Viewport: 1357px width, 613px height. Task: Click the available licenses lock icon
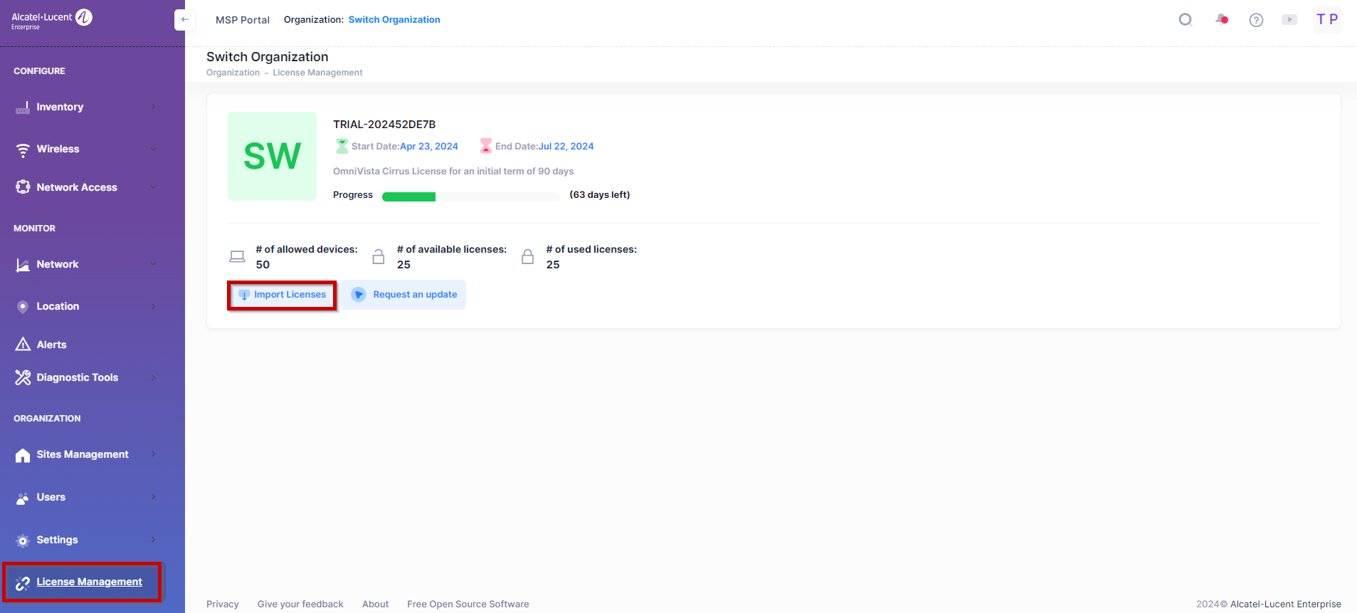pyautogui.click(x=379, y=256)
